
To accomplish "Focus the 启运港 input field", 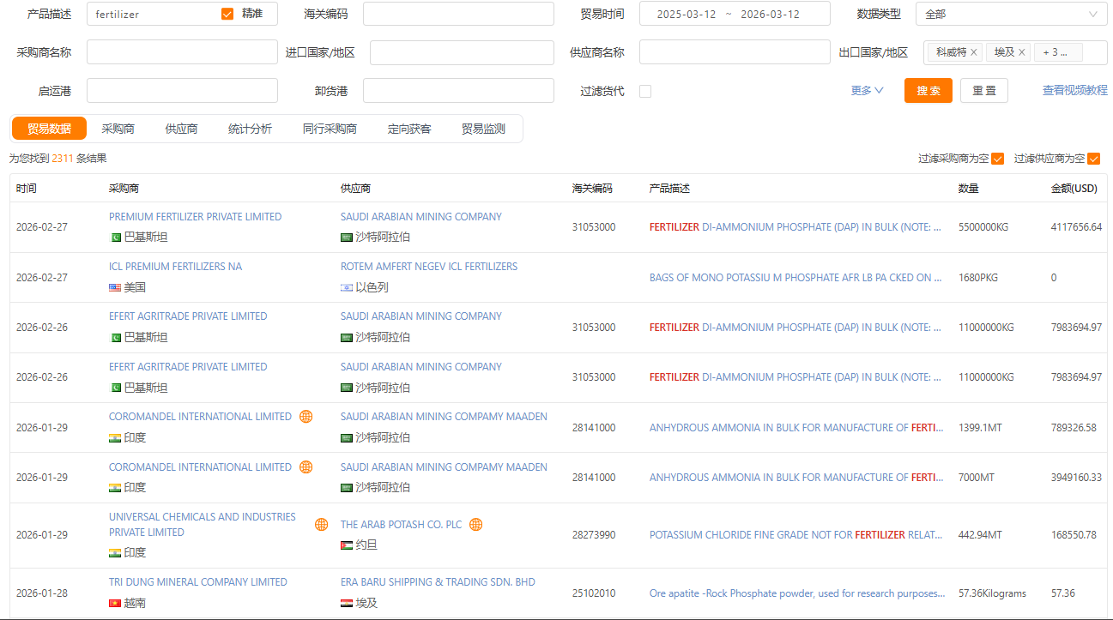I will click(x=182, y=91).
